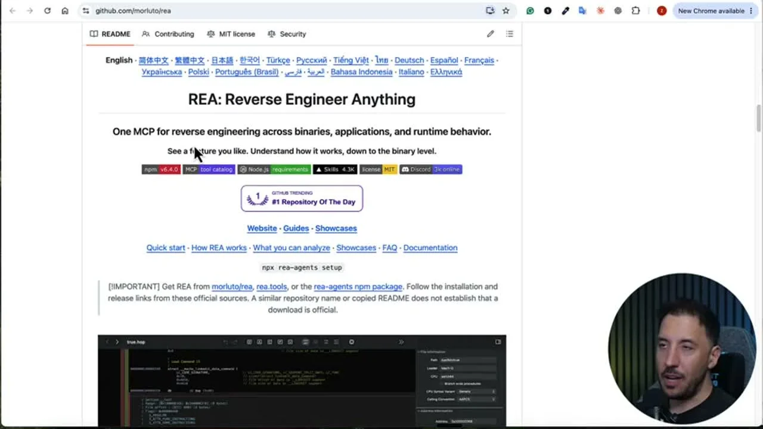
Task: Switch README to Français
Action: (479, 60)
